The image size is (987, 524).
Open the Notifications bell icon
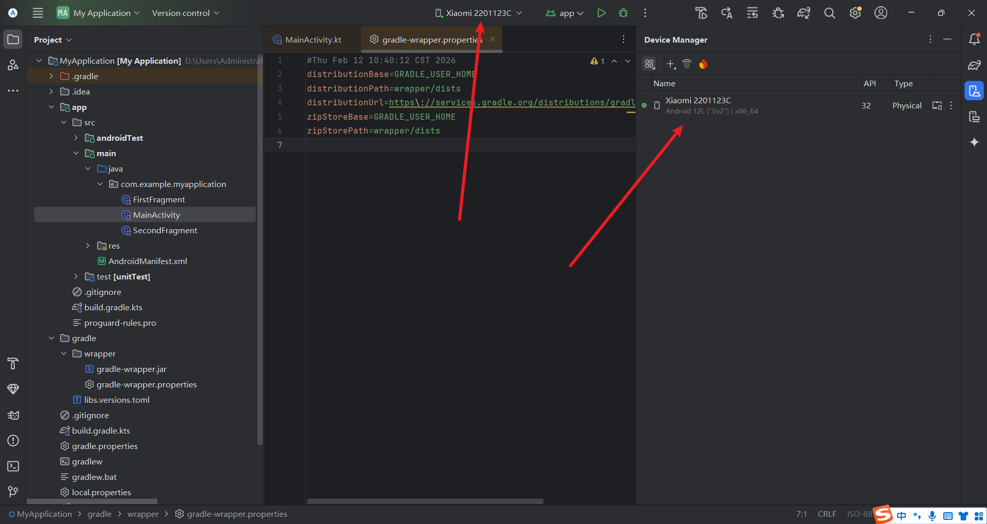[974, 40]
